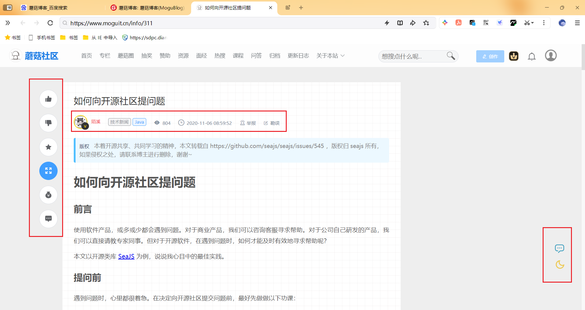Click the browser reload button
The width and height of the screenshot is (585, 310).
click(50, 23)
